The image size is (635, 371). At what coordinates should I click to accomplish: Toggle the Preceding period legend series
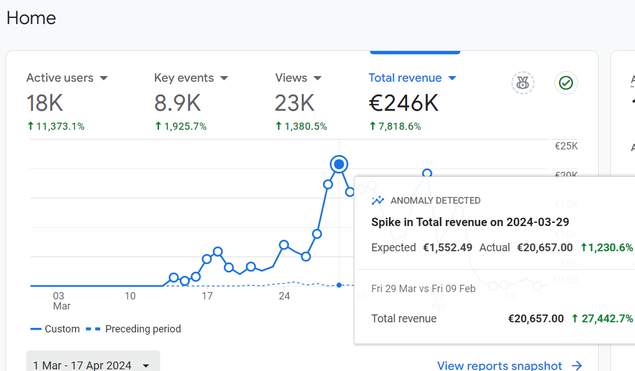pyautogui.click(x=134, y=329)
